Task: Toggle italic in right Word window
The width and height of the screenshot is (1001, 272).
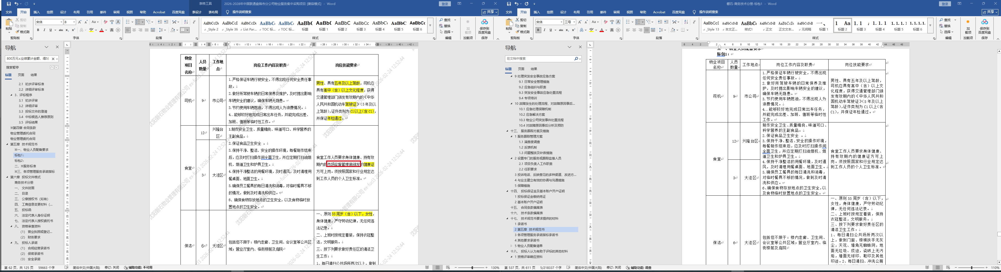Action: (x=544, y=30)
